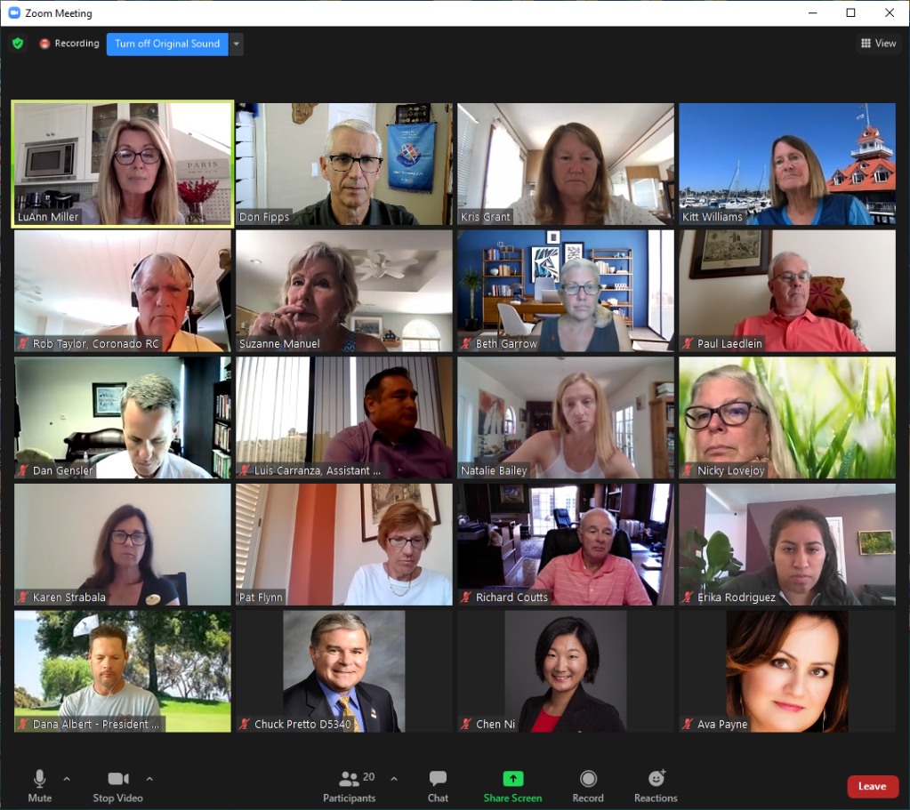Mute the microphone
The height and width of the screenshot is (810, 910).
(39, 786)
